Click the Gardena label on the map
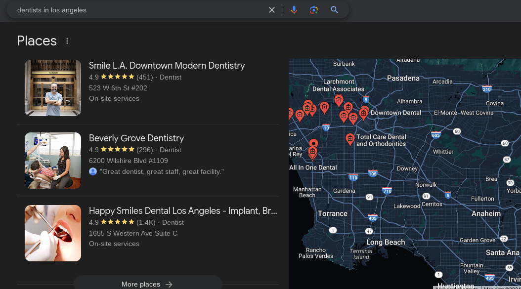Image resolution: width=521 pixels, height=289 pixels. pyautogui.click(x=344, y=191)
